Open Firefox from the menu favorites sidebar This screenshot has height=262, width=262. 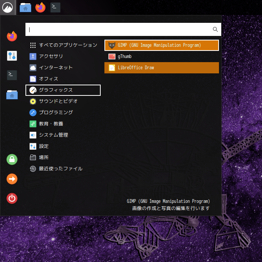click(x=12, y=36)
